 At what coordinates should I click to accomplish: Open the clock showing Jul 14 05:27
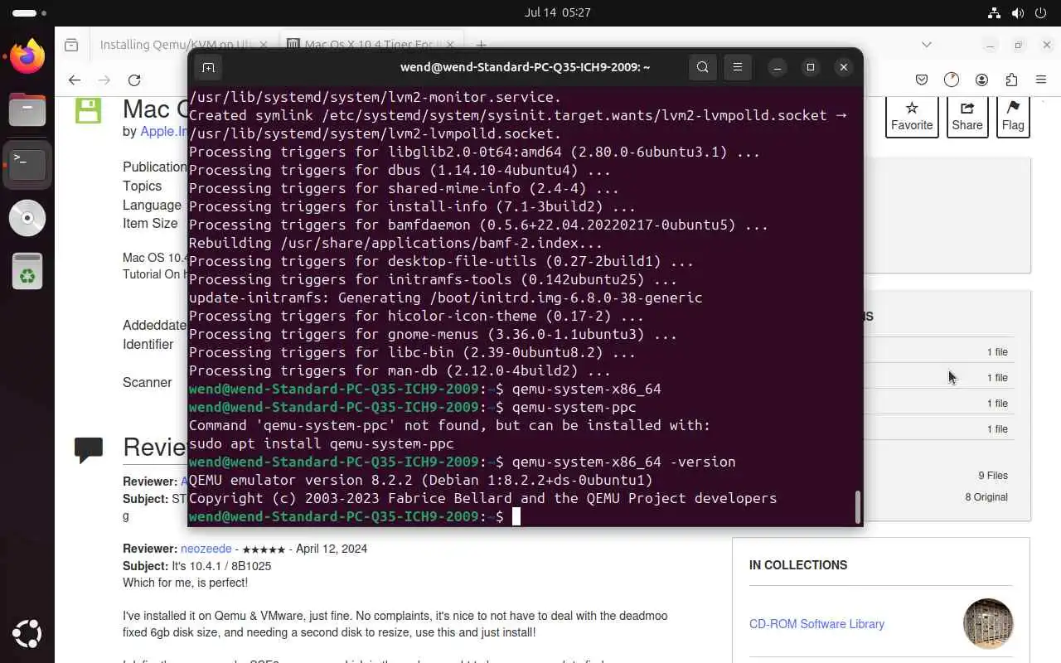pyautogui.click(x=558, y=12)
